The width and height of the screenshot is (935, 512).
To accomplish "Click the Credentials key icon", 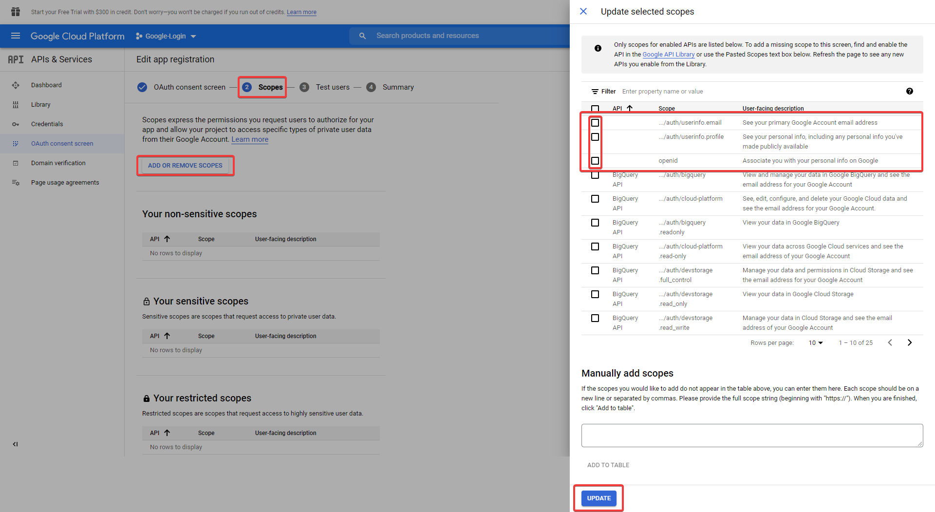I will click(x=16, y=124).
